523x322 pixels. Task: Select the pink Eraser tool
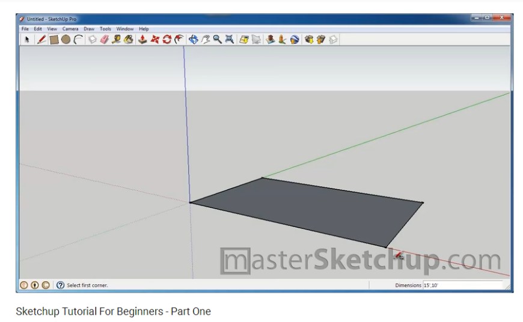coord(105,40)
